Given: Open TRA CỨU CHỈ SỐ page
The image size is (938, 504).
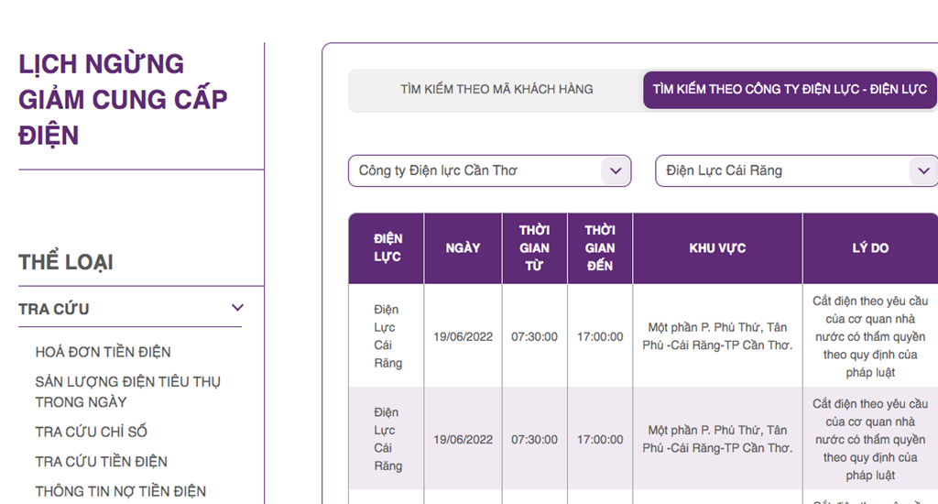Looking at the screenshot, I should tap(91, 432).
